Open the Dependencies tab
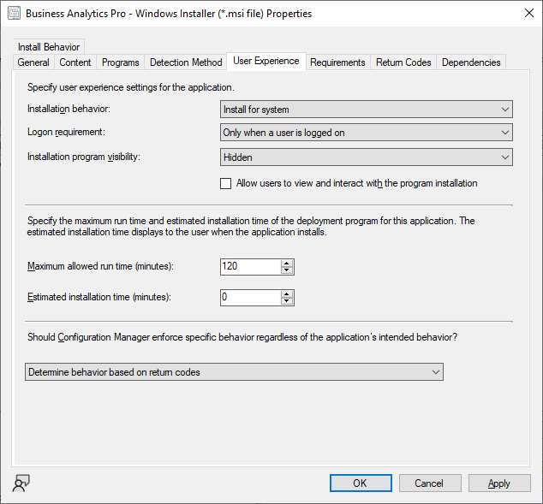The image size is (543, 504). [x=471, y=62]
